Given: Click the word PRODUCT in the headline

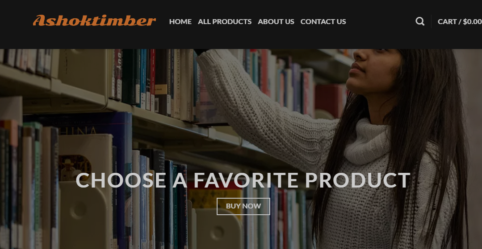Looking at the screenshot, I should click(x=357, y=180).
